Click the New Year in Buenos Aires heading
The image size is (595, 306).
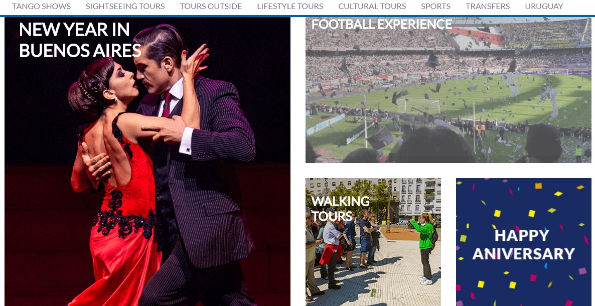[80, 40]
